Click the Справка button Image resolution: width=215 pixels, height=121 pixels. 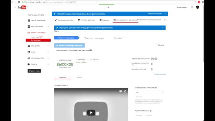click(161, 45)
